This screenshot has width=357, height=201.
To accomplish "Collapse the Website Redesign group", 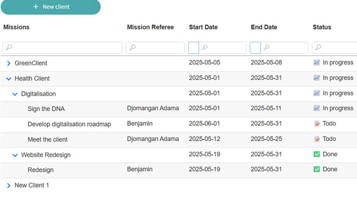I will coord(15,155).
